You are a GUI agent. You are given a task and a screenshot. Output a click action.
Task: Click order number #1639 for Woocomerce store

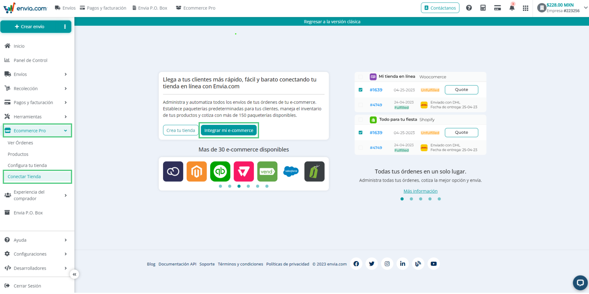[x=376, y=90]
